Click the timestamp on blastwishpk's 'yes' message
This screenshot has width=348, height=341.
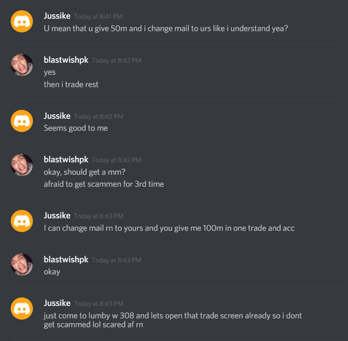117,60
